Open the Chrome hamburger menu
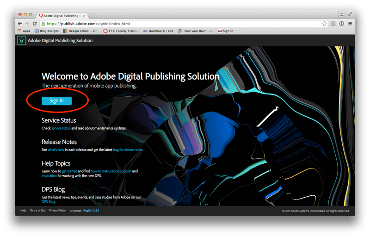The width and height of the screenshot is (370, 237). coord(350,24)
